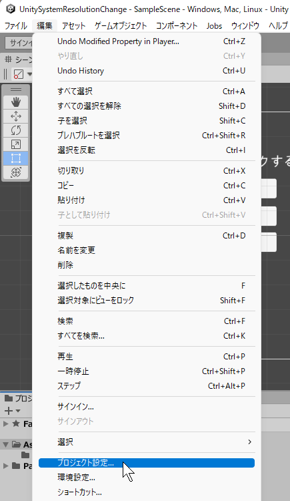
Task: Select the Transform tool
Action: [x=16, y=172]
